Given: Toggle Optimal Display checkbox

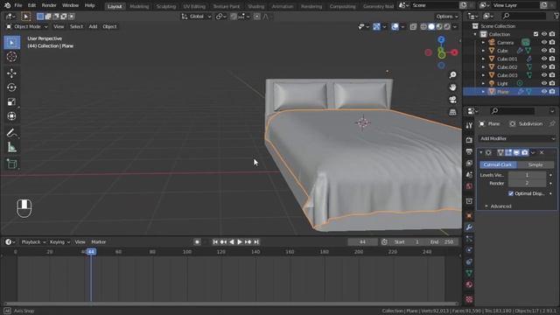Looking at the screenshot, I should 511,193.
